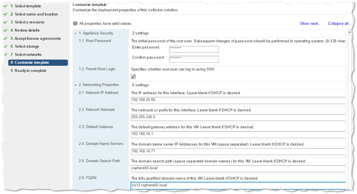Select the 2.5. Domain Search Path label
Viewport: 357px width, 194px height.
pos(99,161)
